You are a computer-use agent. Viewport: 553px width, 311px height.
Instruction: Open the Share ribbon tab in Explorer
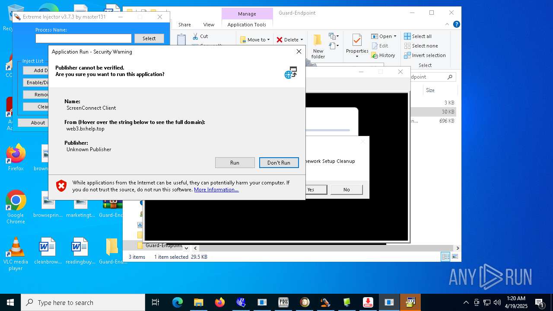184,25
